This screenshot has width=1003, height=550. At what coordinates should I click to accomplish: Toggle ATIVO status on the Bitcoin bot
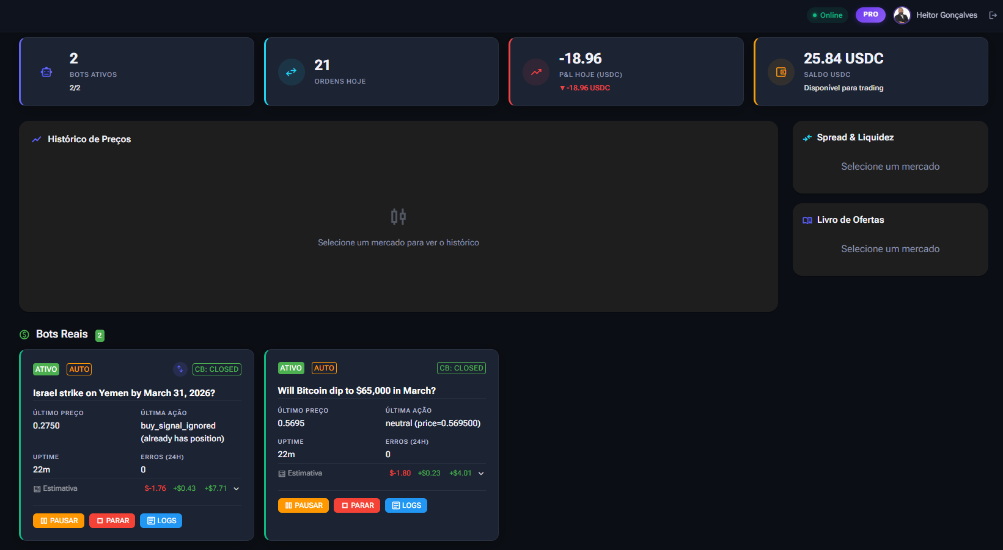pos(291,367)
